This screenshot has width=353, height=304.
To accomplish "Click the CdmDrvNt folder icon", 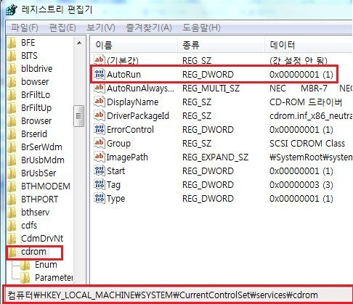I will coord(12,239).
